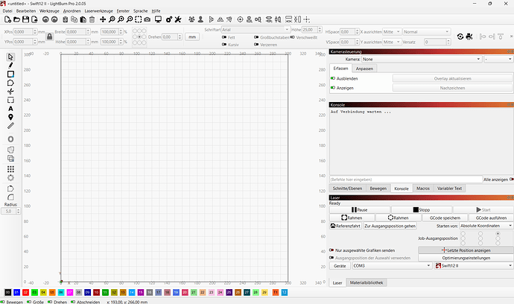514x304 pixels.
Task: Switch to the Materialbibliothek tab
Action: [x=367, y=283]
